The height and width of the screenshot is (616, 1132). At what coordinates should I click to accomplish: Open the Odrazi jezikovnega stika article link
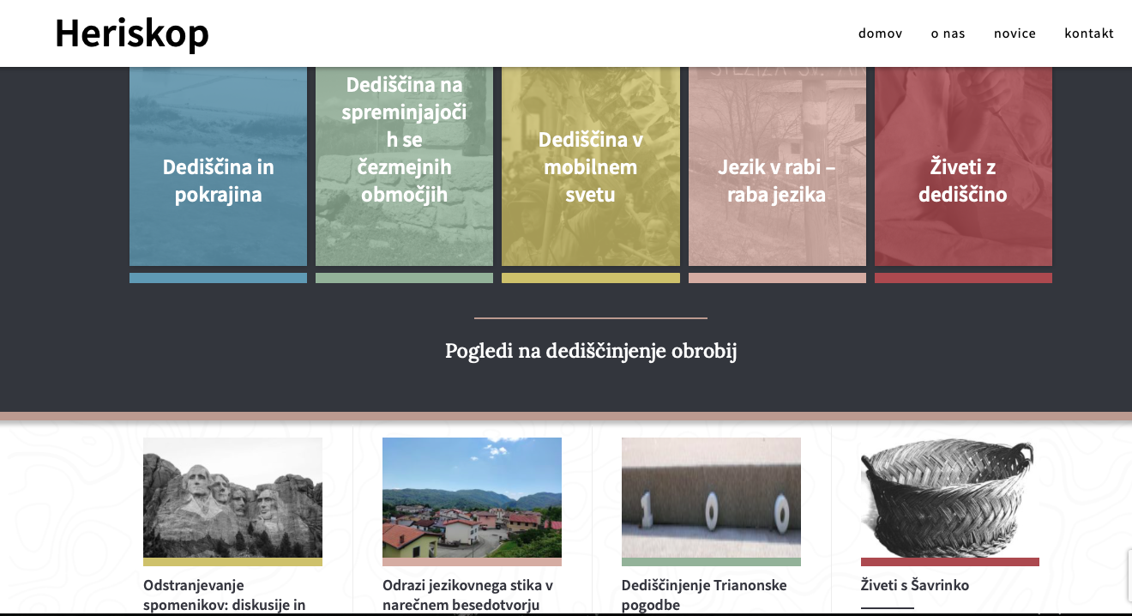click(467, 595)
